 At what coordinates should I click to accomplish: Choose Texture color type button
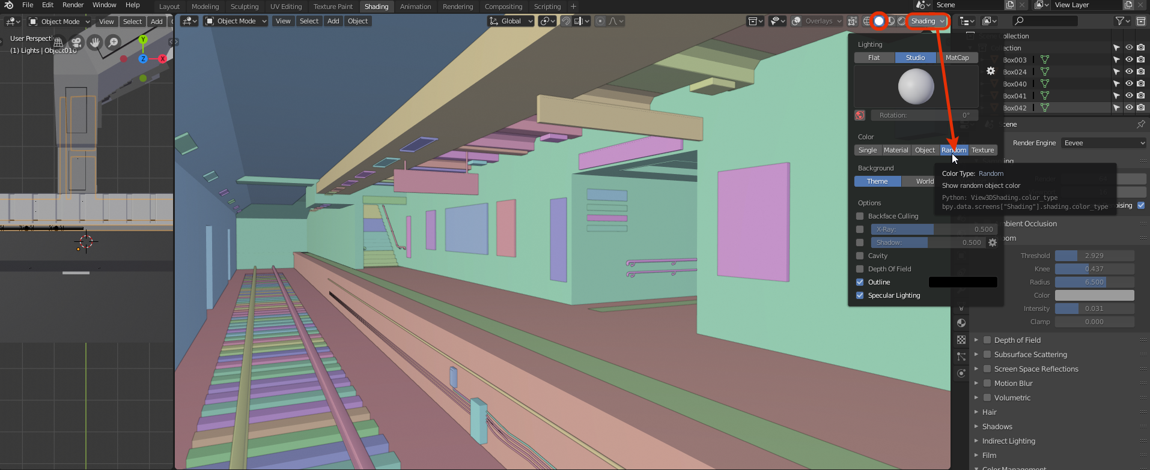[x=982, y=150]
